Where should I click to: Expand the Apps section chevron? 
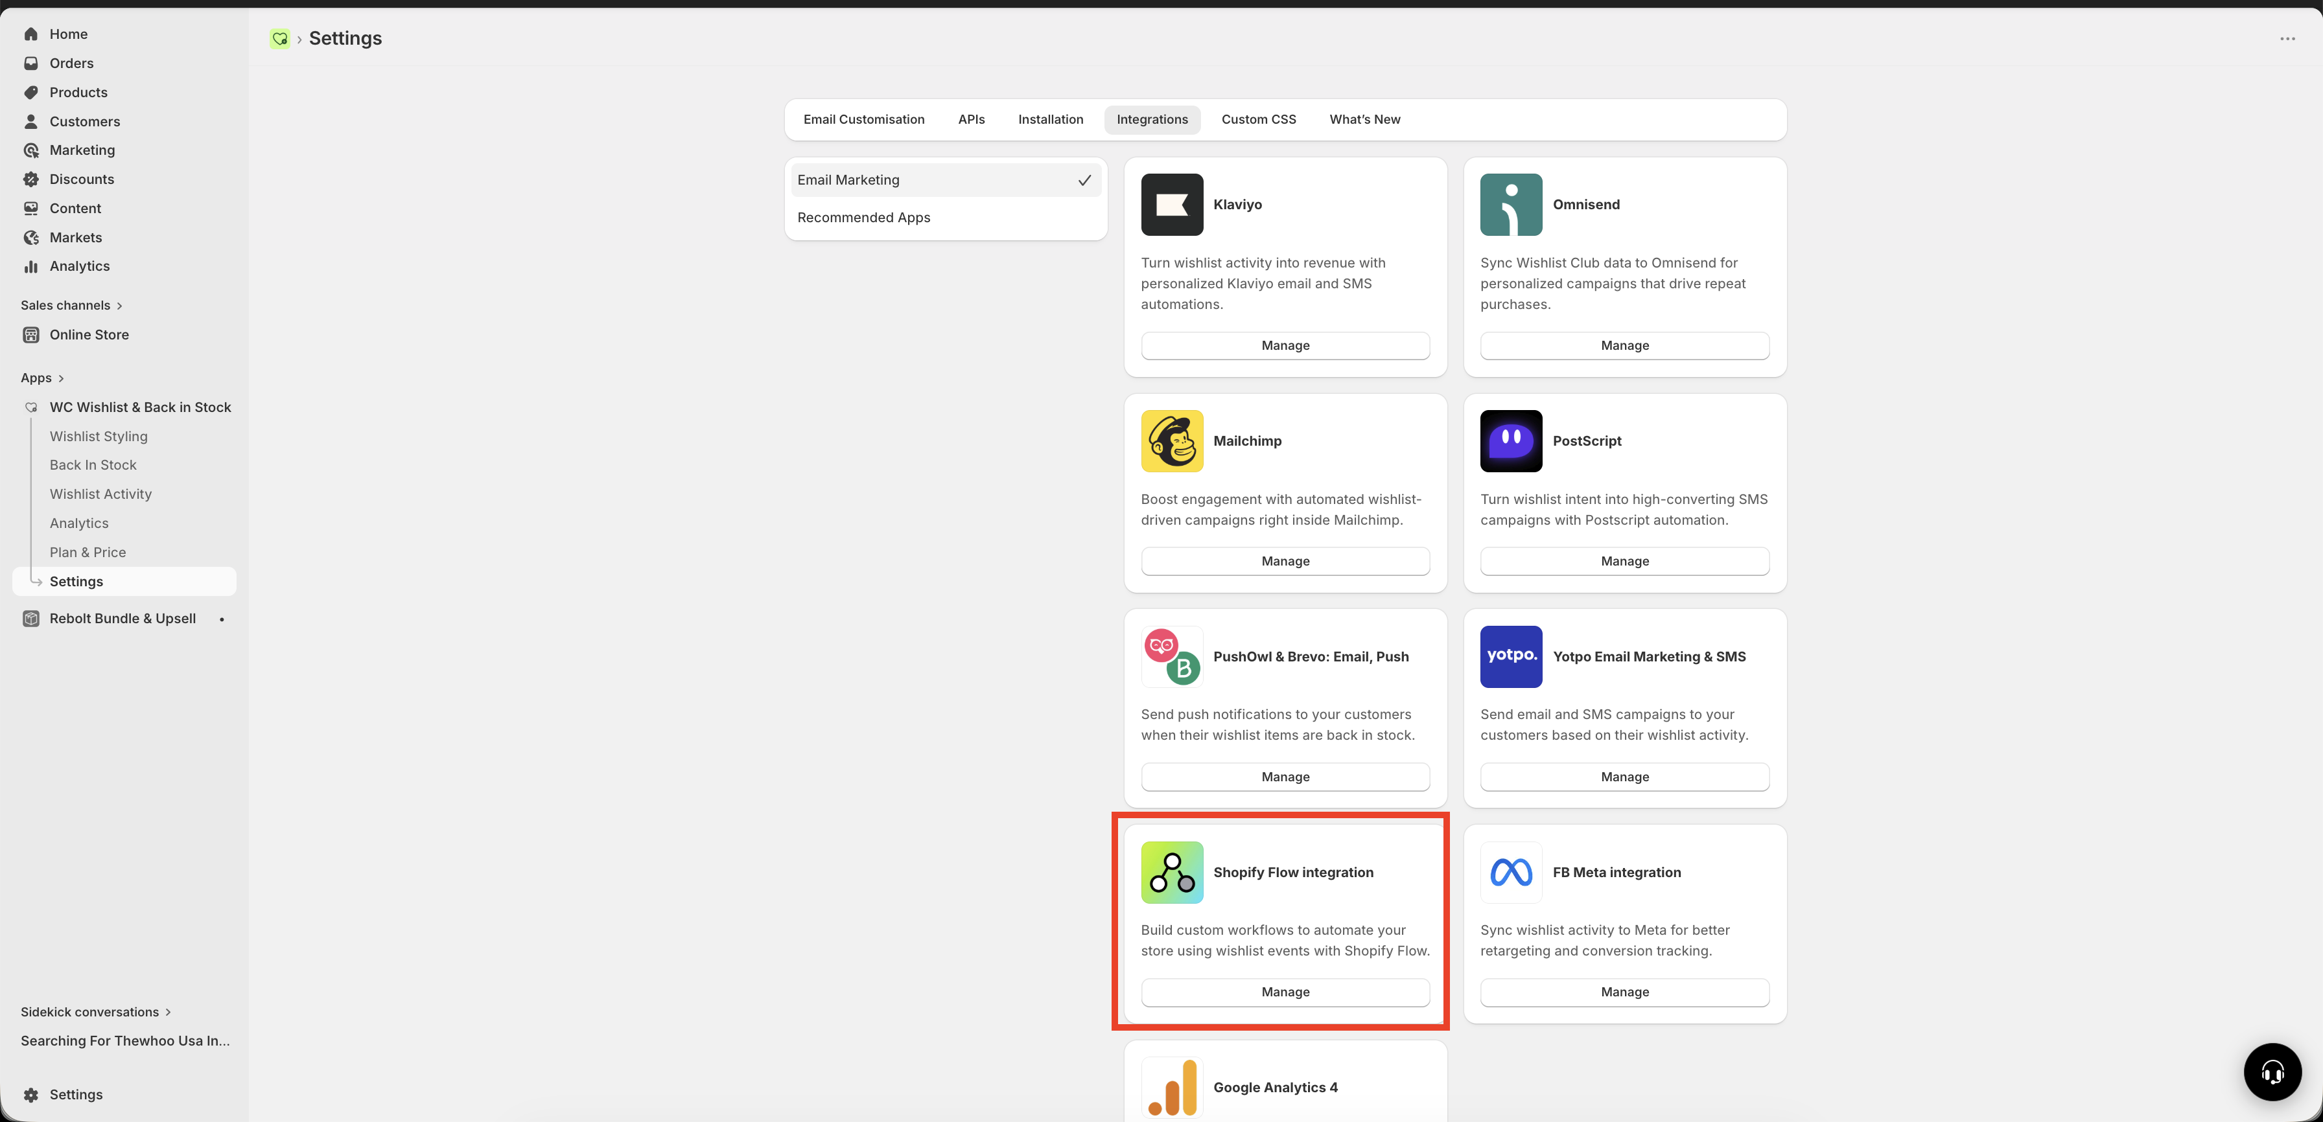[x=60, y=378]
